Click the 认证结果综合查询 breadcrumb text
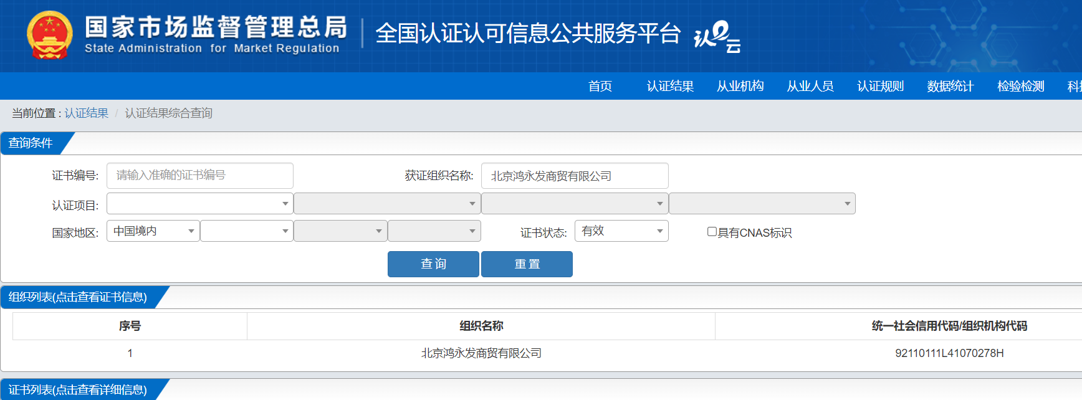This screenshot has width=1082, height=400. pyautogui.click(x=169, y=113)
